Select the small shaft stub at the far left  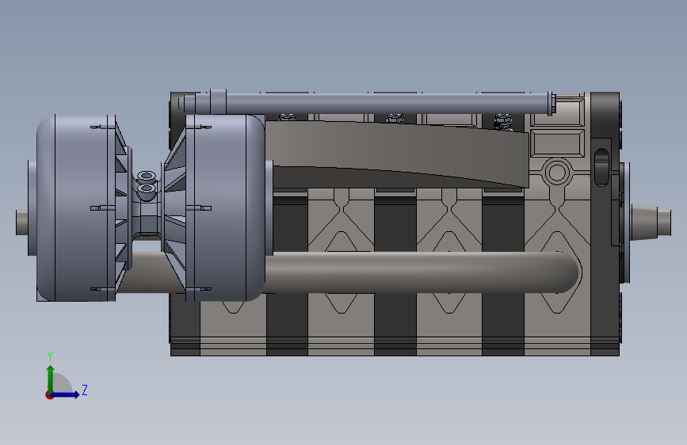tap(22, 222)
